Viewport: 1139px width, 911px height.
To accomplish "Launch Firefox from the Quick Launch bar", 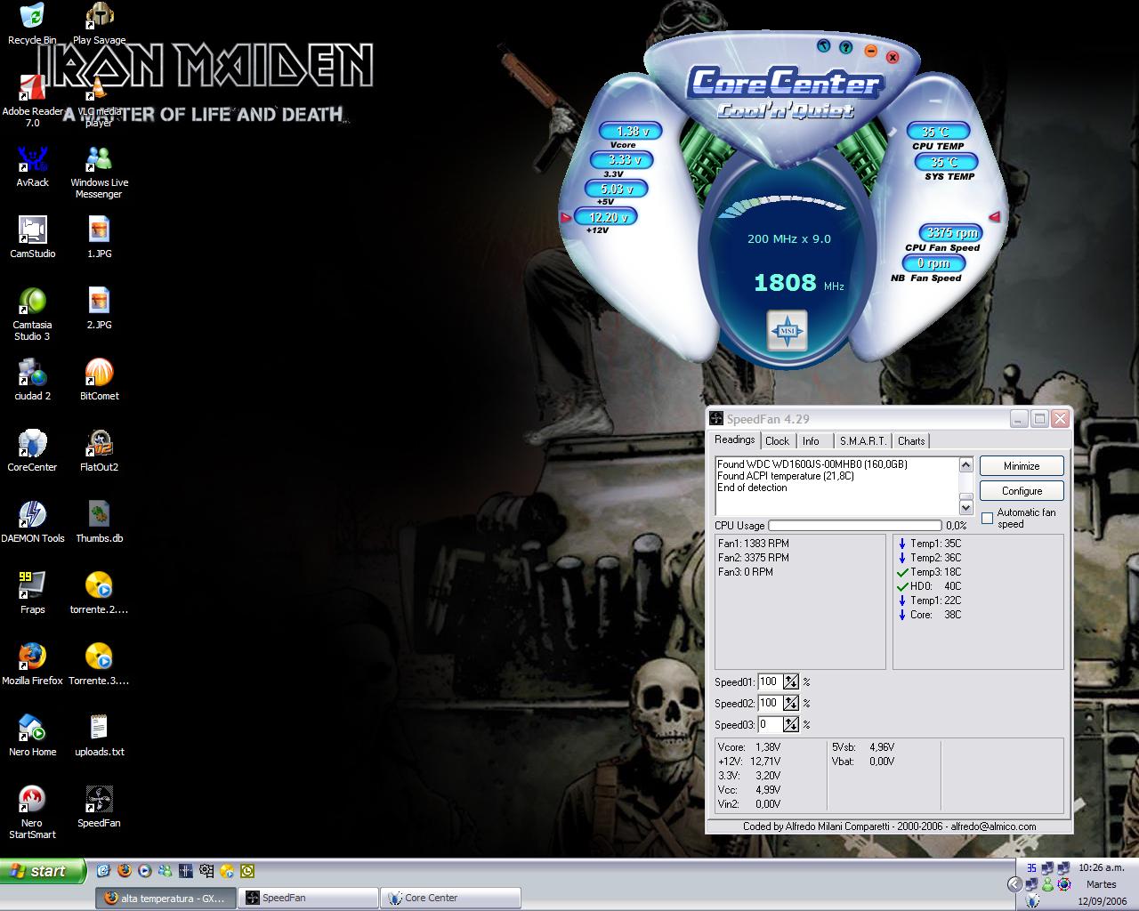I will pyautogui.click(x=124, y=871).
